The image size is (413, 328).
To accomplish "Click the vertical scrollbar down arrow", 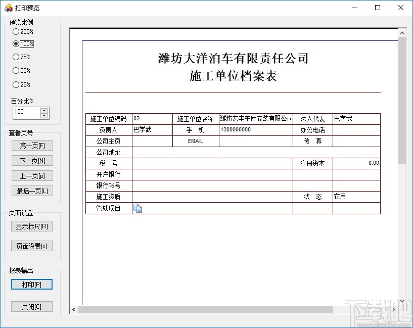I will click(402, 300).
